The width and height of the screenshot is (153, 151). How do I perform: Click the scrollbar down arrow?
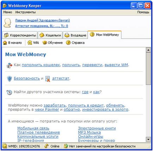coord(148,139)
